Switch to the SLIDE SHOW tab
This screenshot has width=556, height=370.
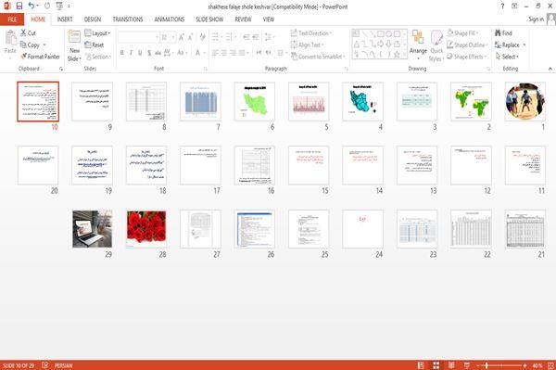[209, 19]
